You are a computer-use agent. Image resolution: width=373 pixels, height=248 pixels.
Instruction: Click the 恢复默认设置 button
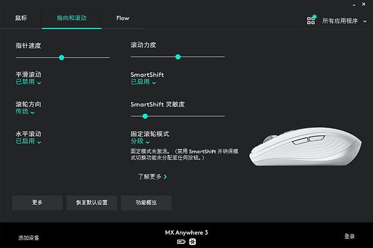(x=92, y=203)
